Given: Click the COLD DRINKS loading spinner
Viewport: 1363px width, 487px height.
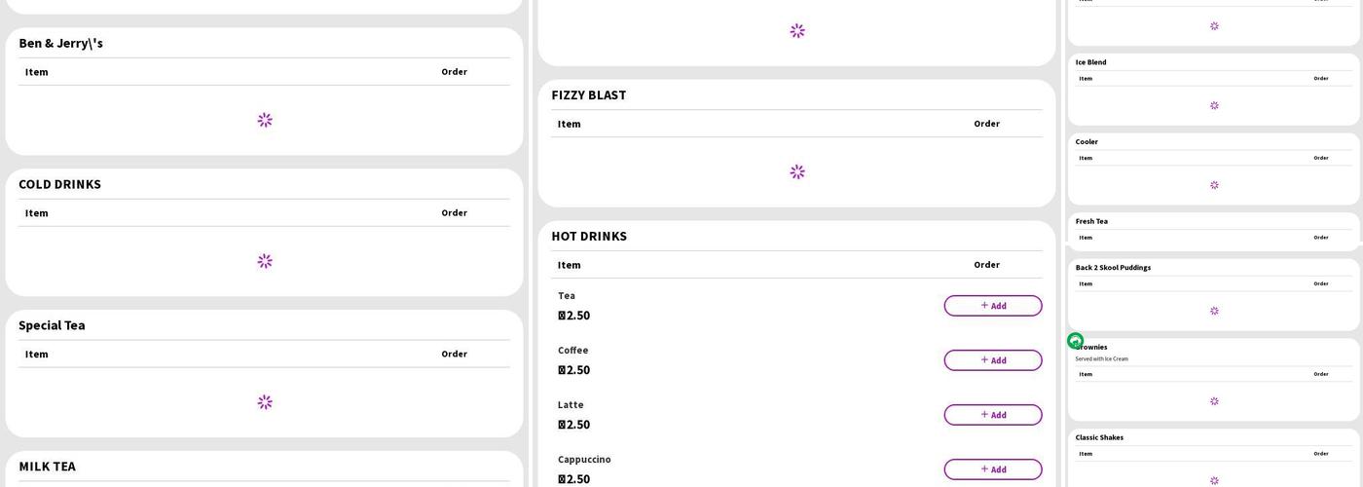Looking at the screenshot, I should click(265, 261).
